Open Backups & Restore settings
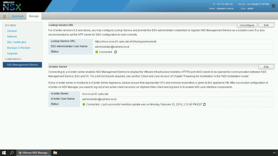Image resolution: width=278 pixels, height=156 pixels. (19, 48)
